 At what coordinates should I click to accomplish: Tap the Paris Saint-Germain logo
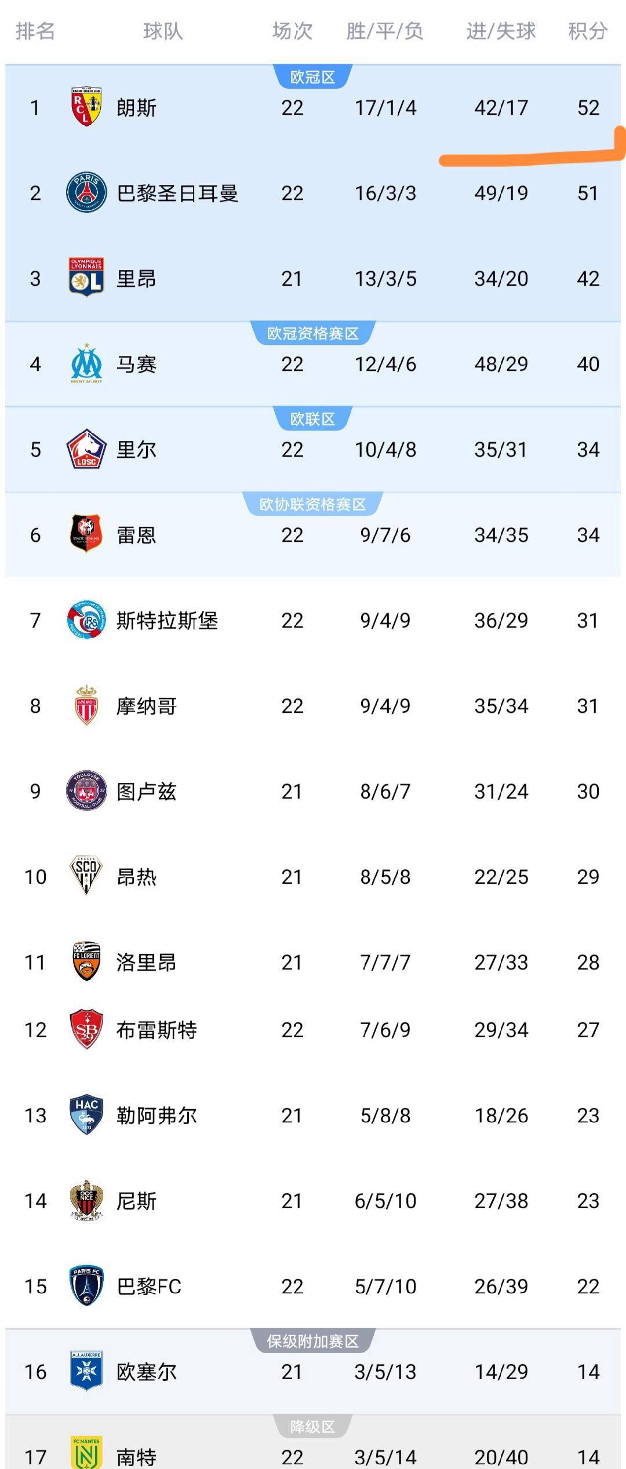[86, 192]
